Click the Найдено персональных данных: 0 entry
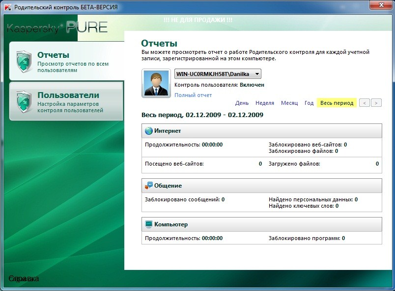This screenshot has height=291, width=395. tap(313, 199)
